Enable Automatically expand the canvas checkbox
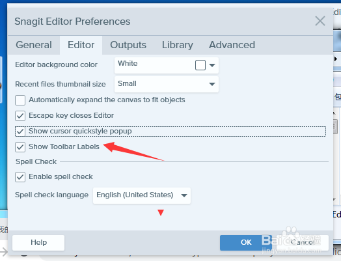 (x=20, y=100)
